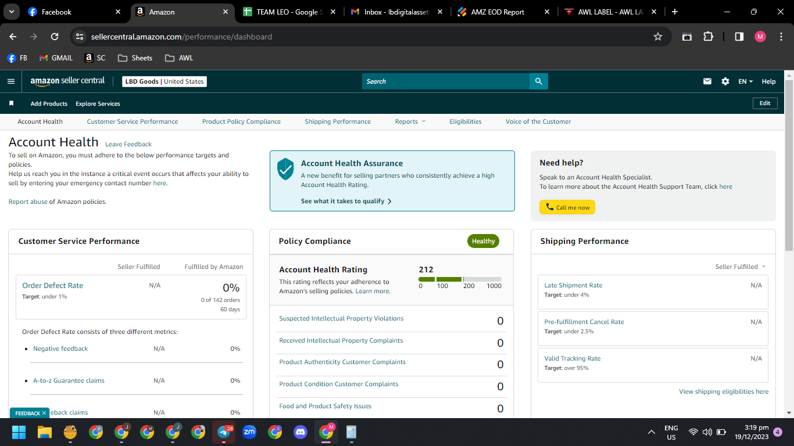794x446 pixels.
Task: Open the LBD Goods United States marketplace selector
Action: click(165, 81)
